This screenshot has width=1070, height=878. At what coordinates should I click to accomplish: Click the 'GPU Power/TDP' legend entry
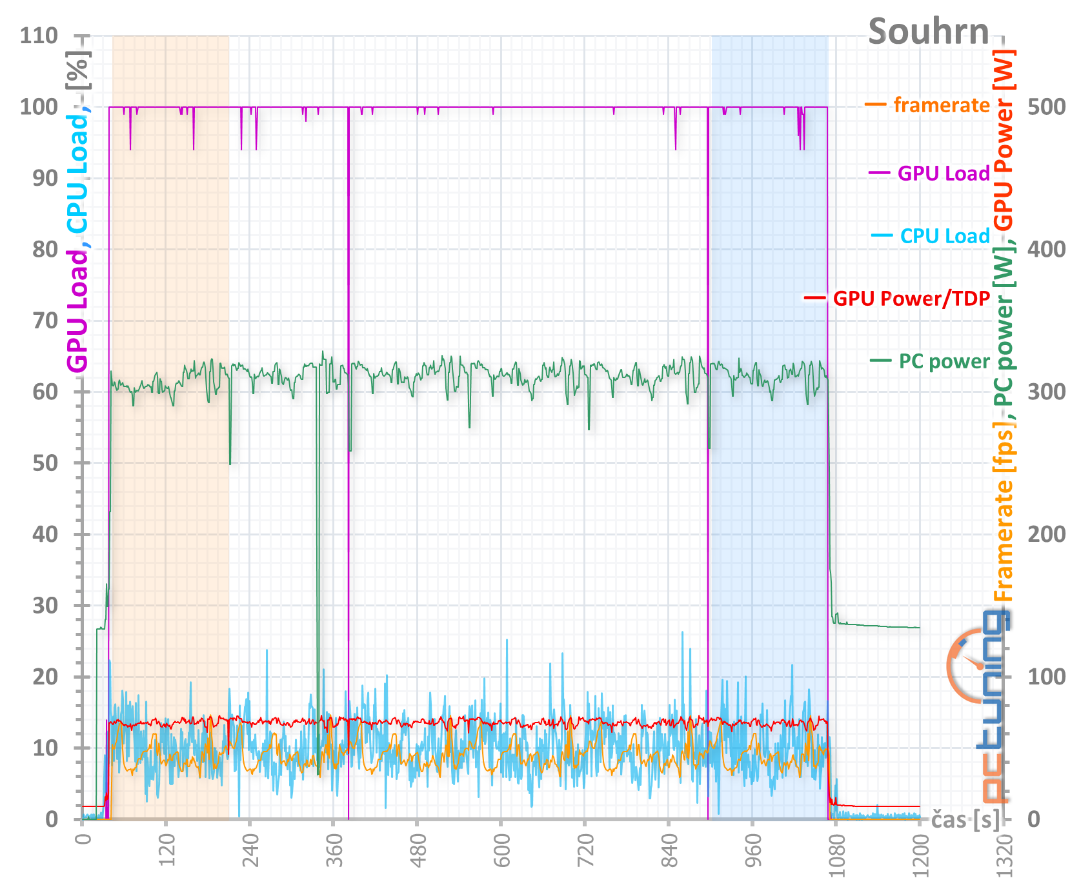point(911,298)
